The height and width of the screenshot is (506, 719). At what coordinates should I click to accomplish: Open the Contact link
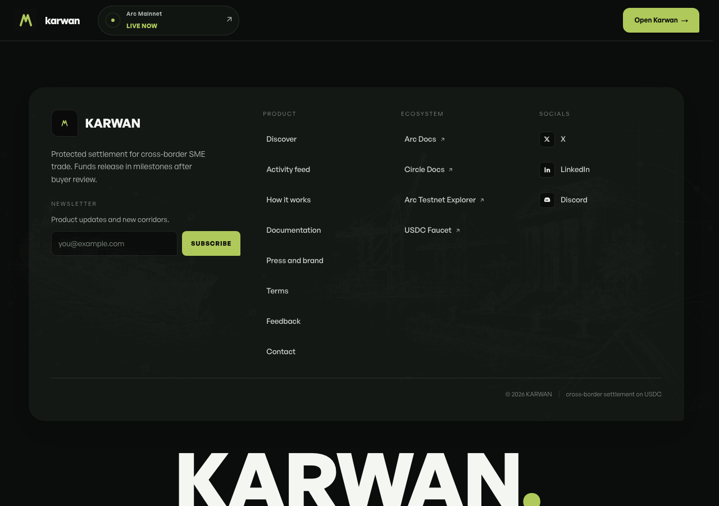click(281, 352)
